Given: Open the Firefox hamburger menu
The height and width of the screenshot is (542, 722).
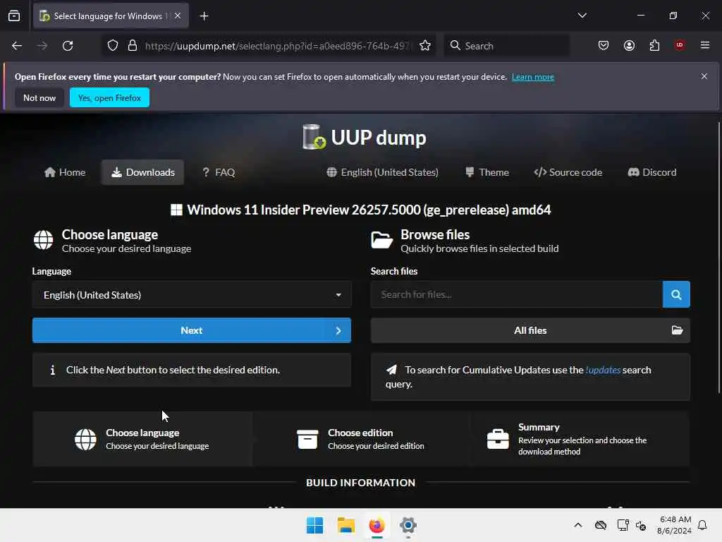Looking at the screenshot, I should (705, 45).
